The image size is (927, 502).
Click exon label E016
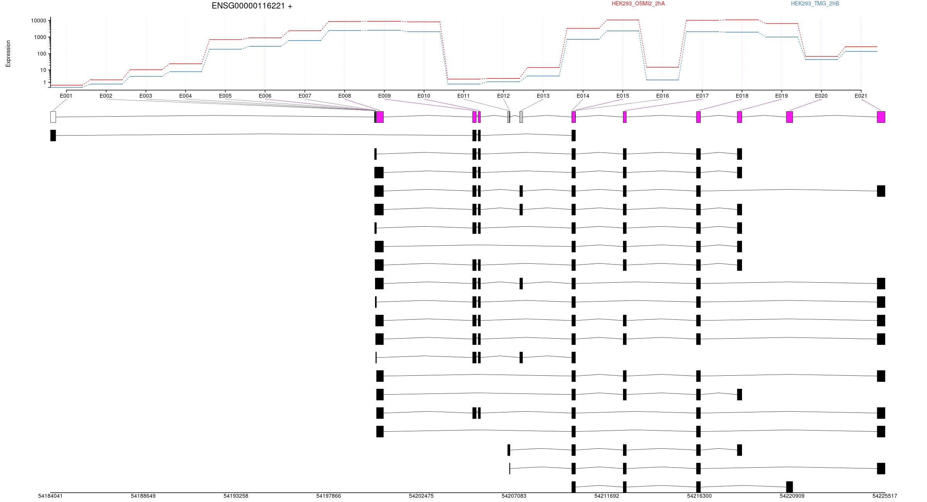[662, 96]
